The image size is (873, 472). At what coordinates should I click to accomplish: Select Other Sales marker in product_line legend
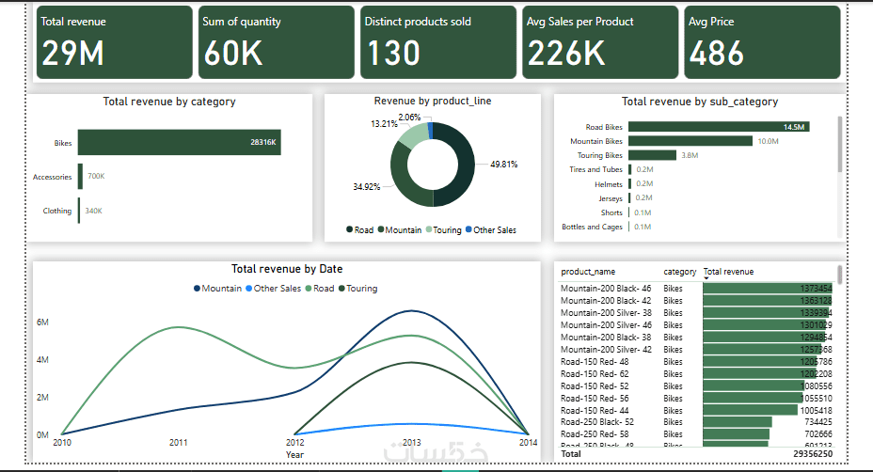click(x=468, y=229)
